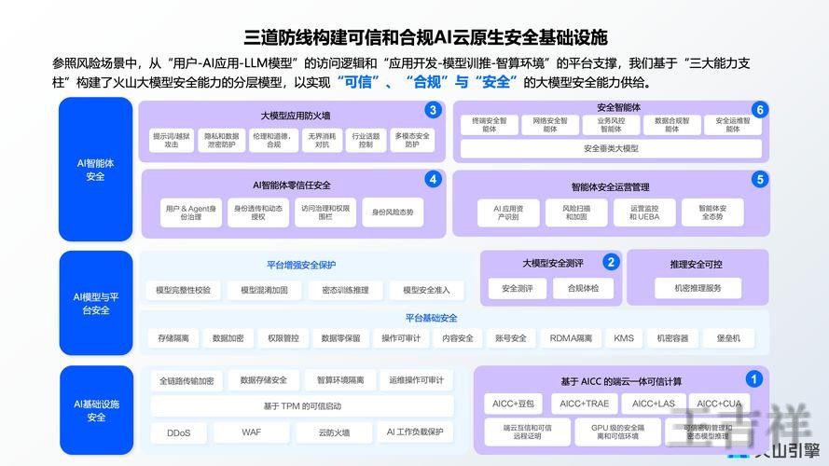829x466 pixels.
Task: Click the 机密推理服务 box
Action: coord(698,288)
